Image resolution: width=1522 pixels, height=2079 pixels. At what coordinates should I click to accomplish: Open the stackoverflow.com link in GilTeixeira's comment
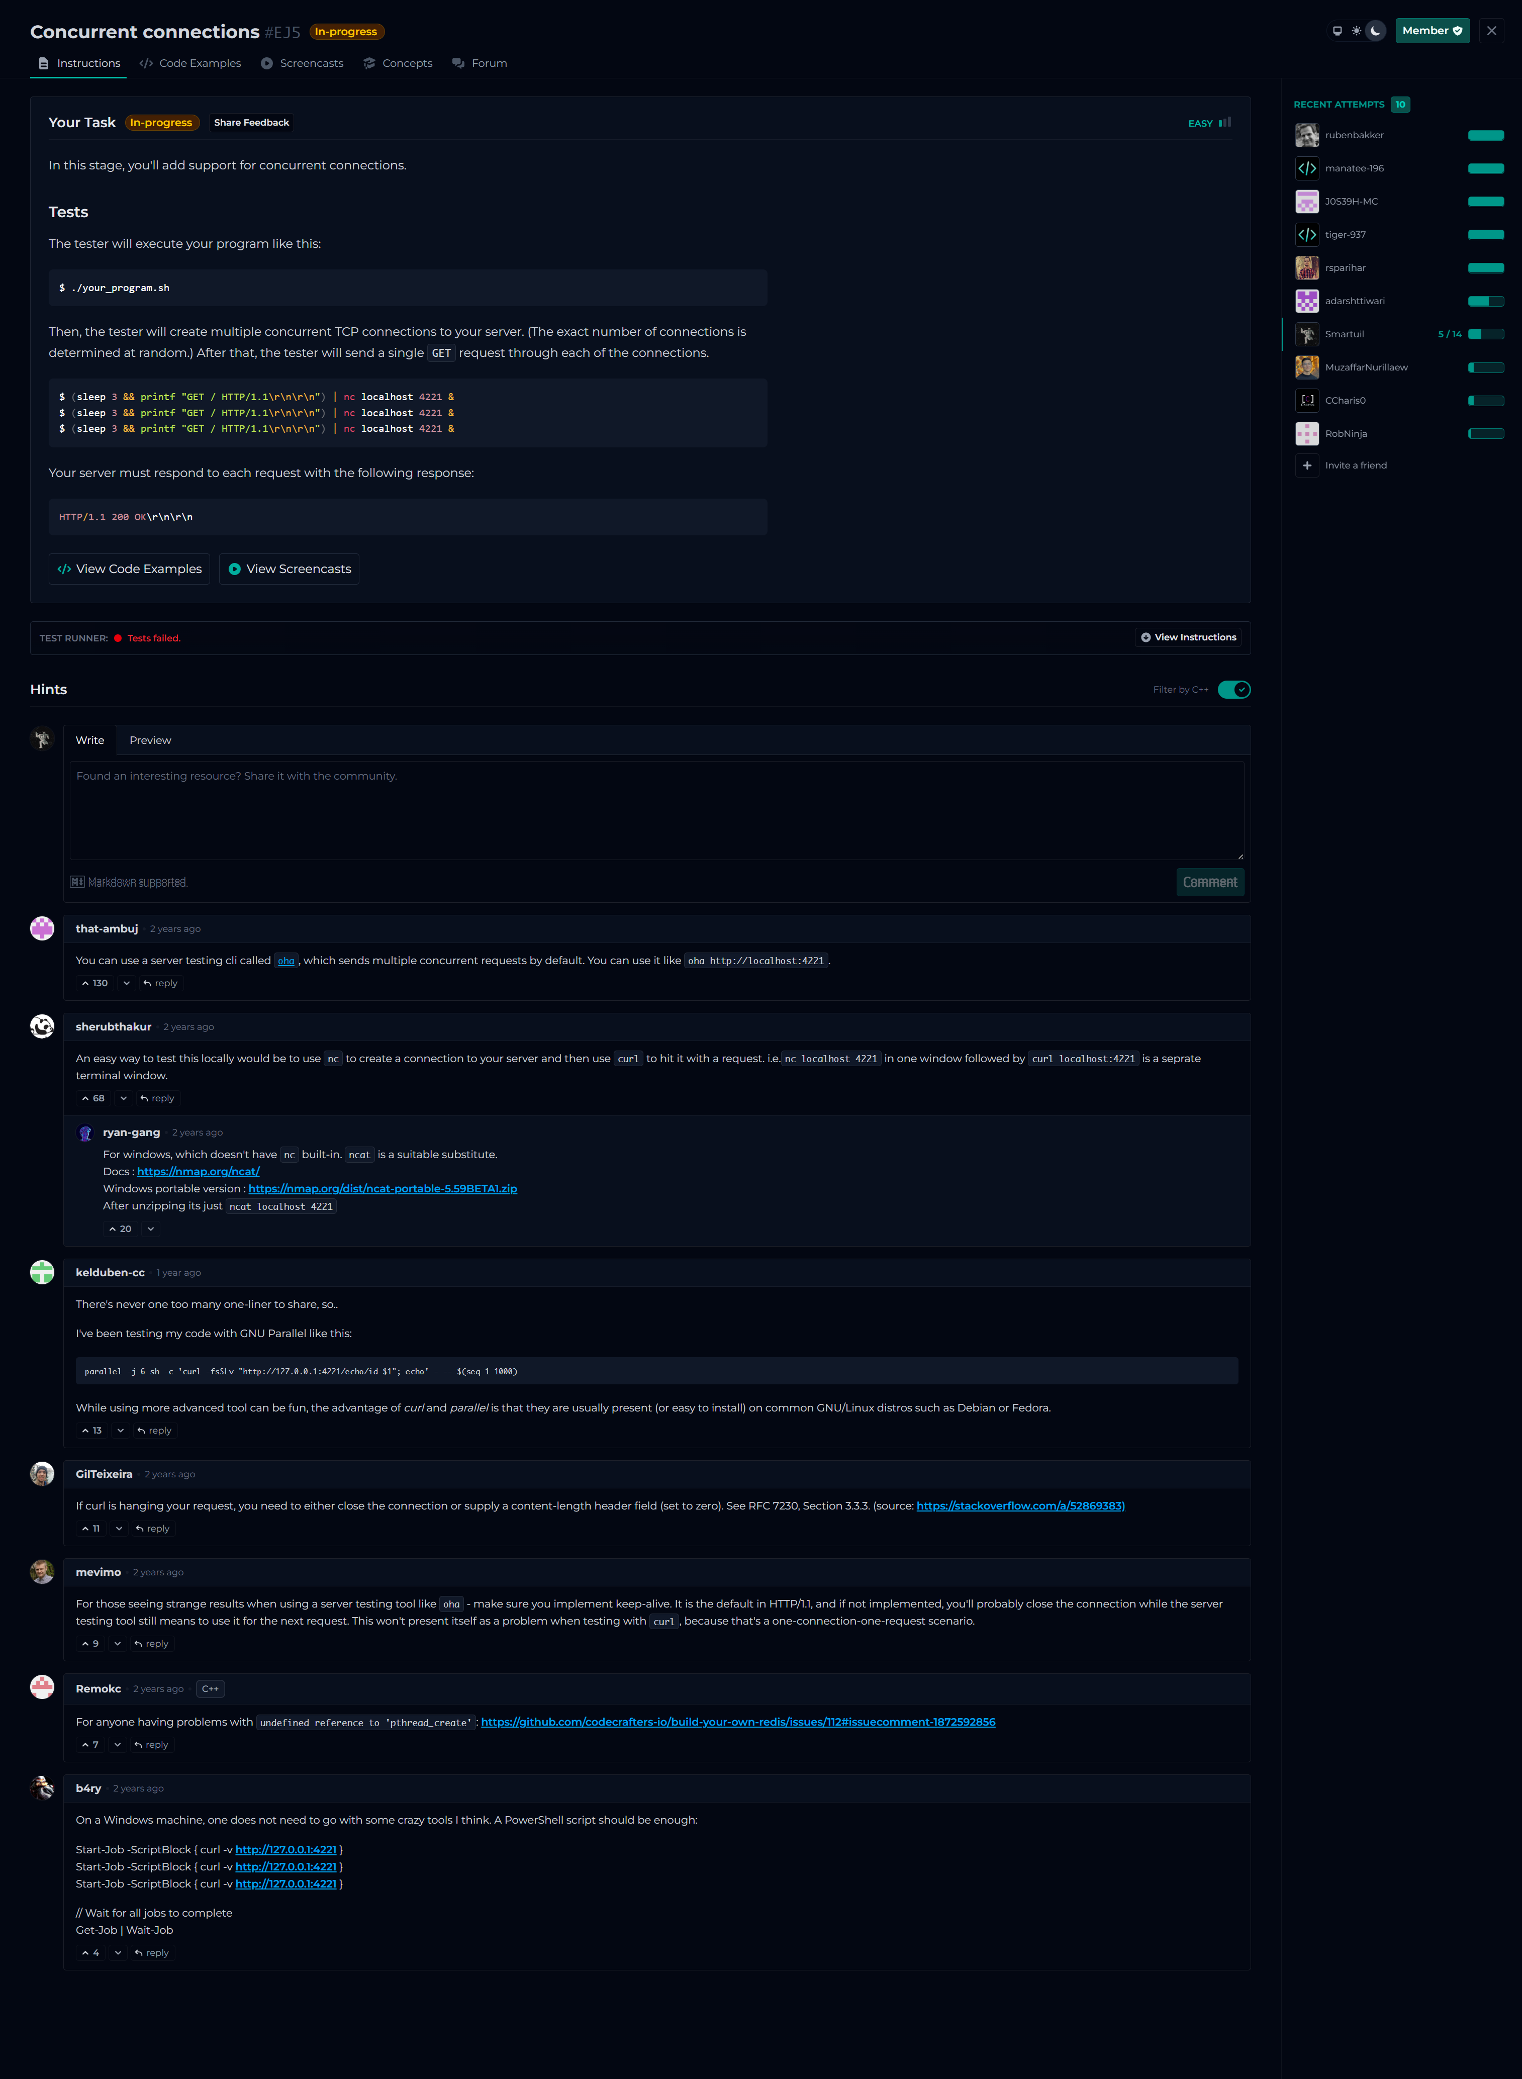pos(1020,1506)
